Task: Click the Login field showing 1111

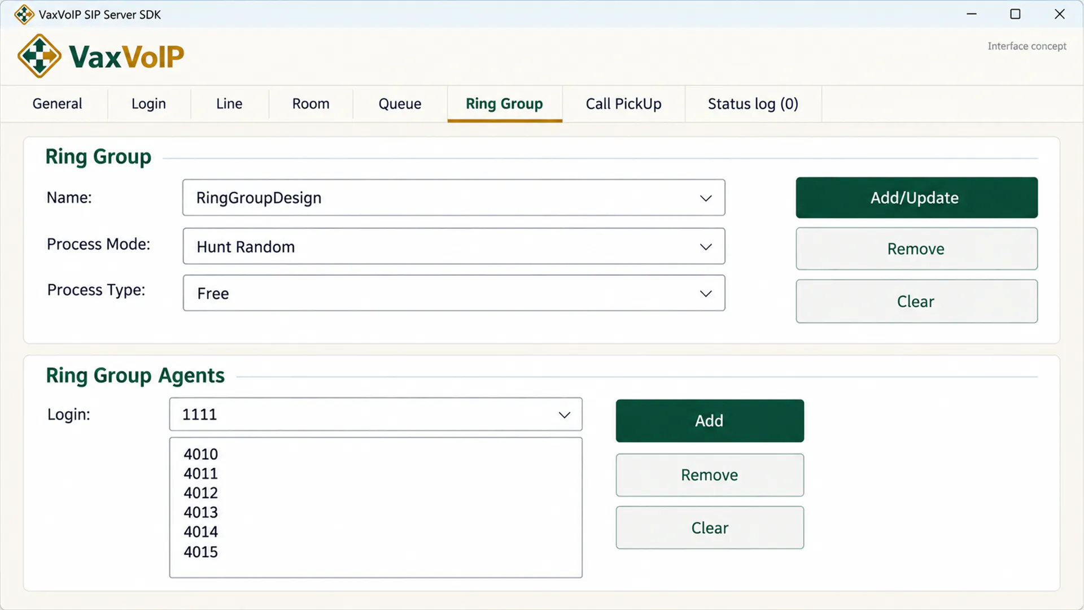Action: [x=375, y=415]
